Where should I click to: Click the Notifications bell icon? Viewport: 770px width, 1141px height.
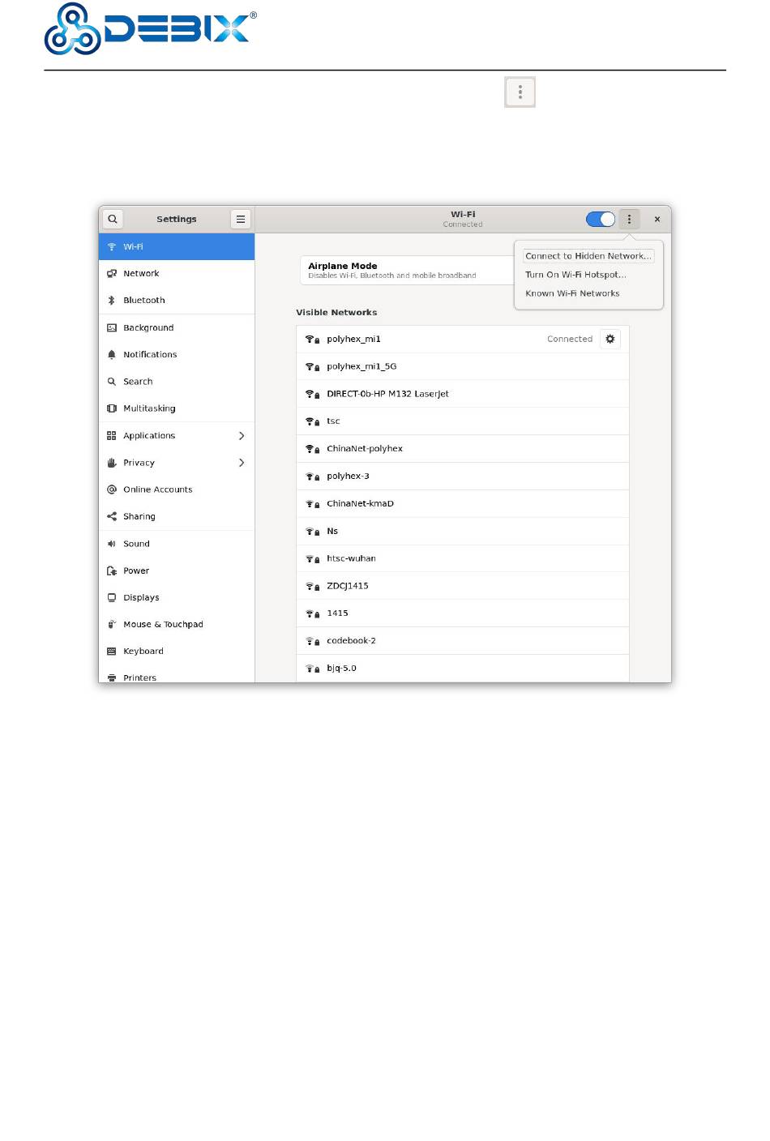112,355
